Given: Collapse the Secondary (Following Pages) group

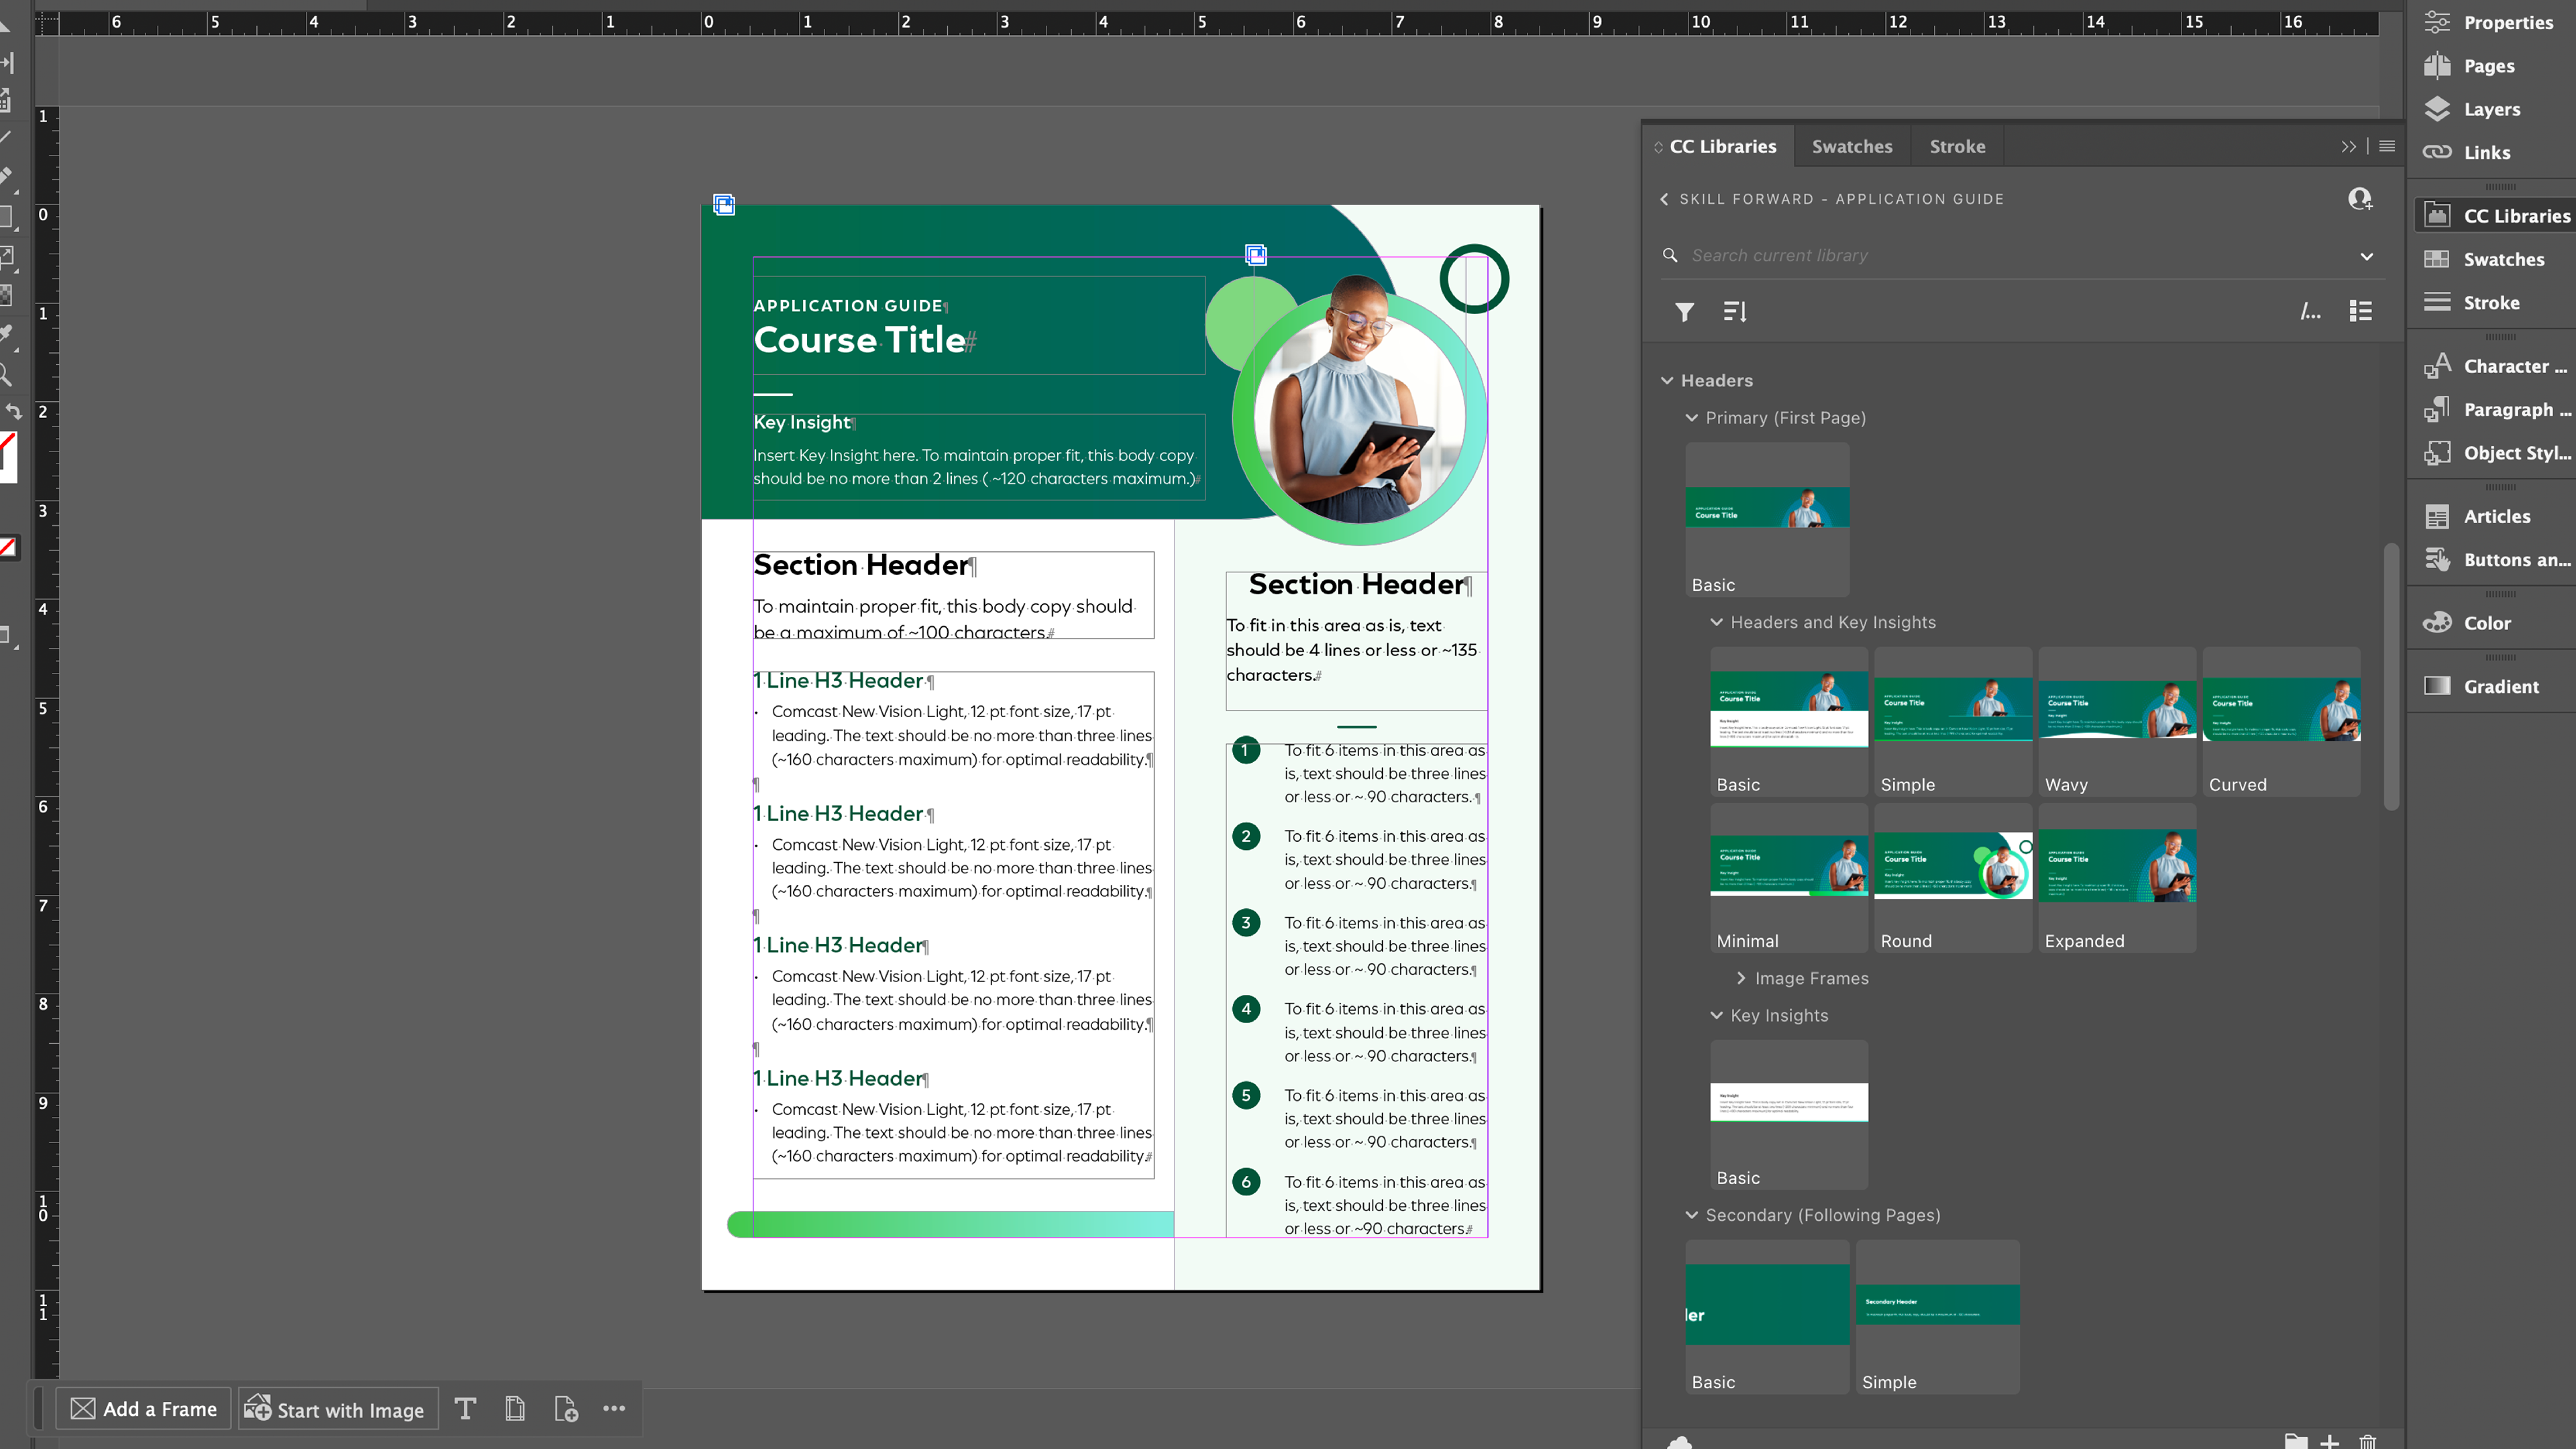Looking at the screenshot, I should [x=1691, y=1215].
